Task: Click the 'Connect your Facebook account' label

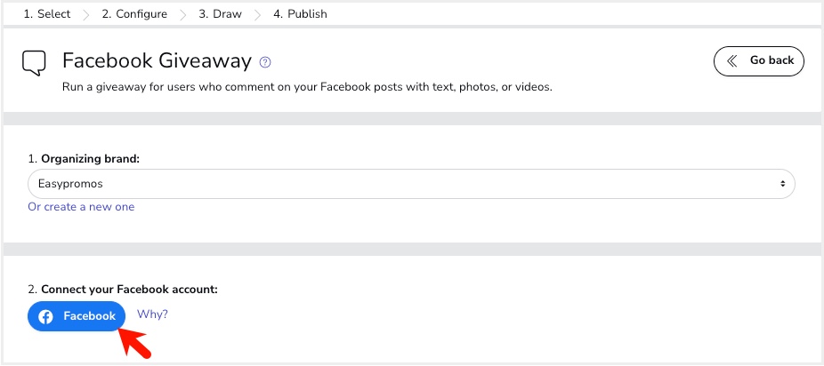Action: [129, 290]
